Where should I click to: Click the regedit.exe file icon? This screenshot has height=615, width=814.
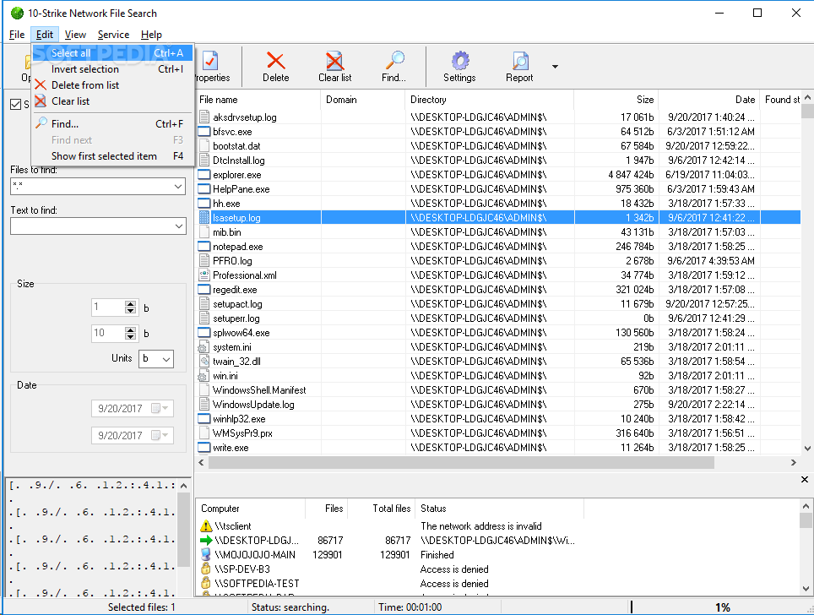tap(204, 289)
